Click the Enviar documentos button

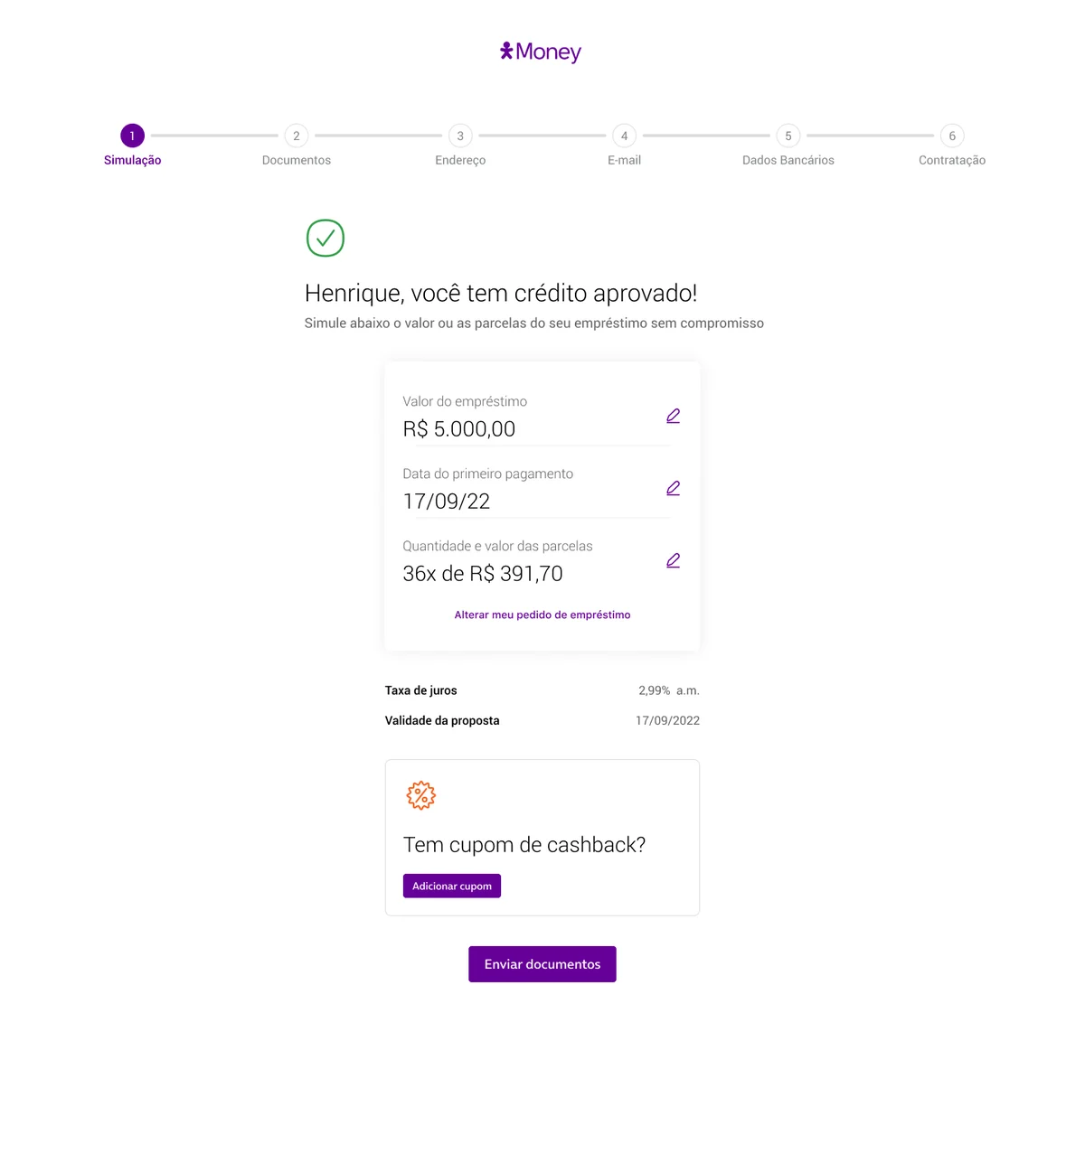click(542, 964)
